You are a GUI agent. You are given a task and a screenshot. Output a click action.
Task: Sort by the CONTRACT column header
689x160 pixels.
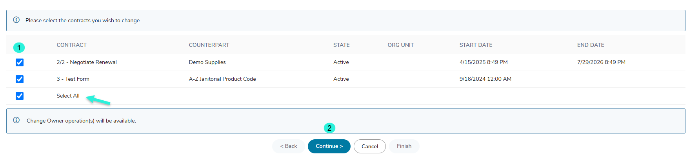pyautogui.click(x=71, y=45)
